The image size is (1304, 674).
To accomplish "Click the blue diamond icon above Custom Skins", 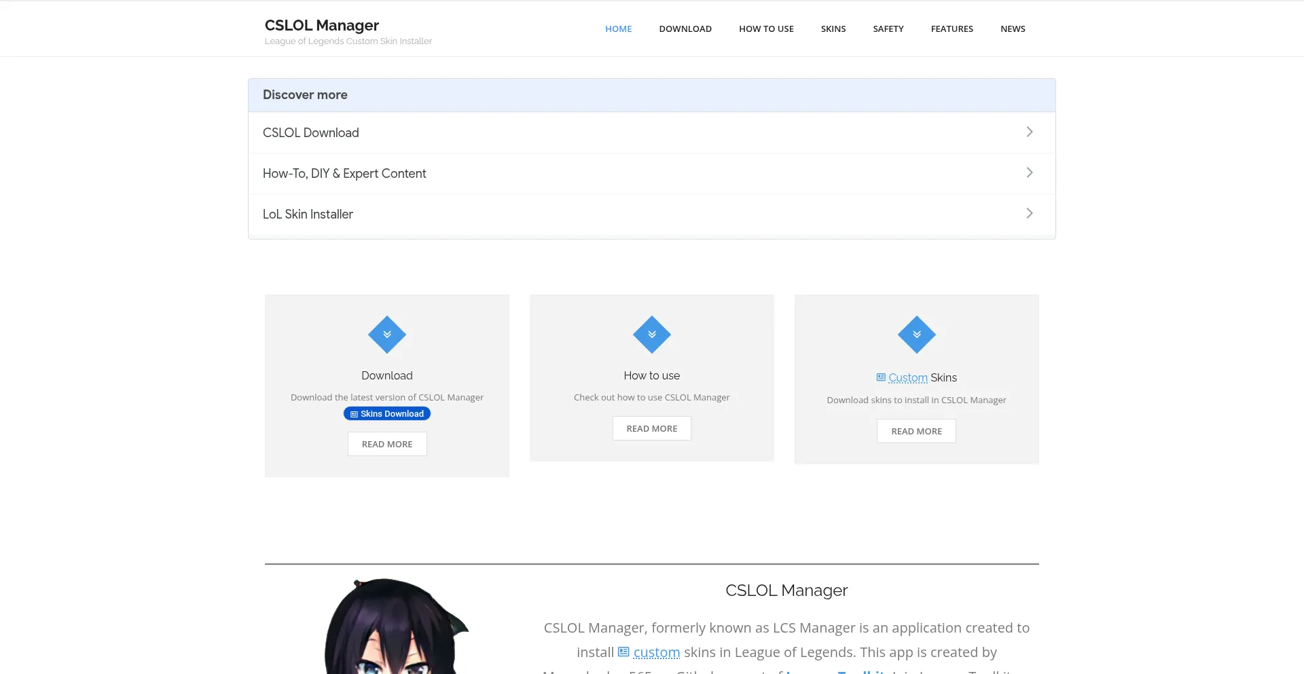I will (917, 335).
